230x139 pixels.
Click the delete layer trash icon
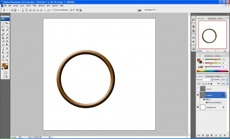pyautogui.click(x=225, y=136)
